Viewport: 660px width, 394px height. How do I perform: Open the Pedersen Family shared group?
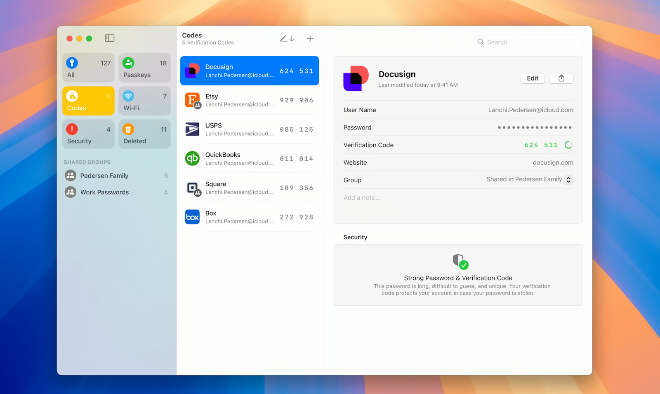pyautogui.click(x=116, y=176)
